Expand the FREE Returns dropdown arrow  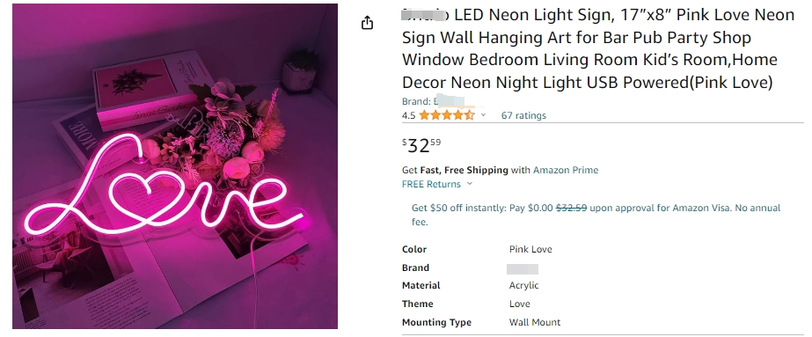[x=470, y=184]
